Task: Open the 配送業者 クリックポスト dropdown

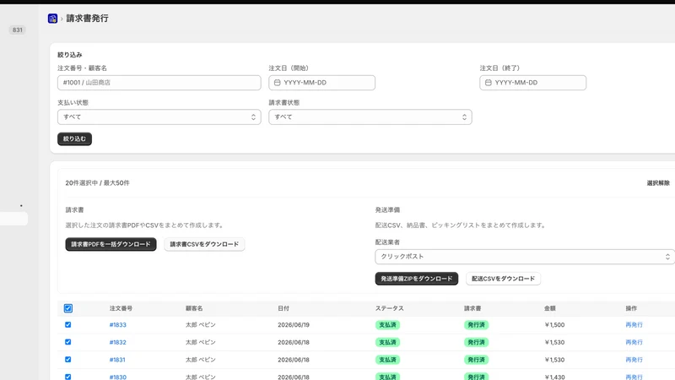Action: [525, 257]
